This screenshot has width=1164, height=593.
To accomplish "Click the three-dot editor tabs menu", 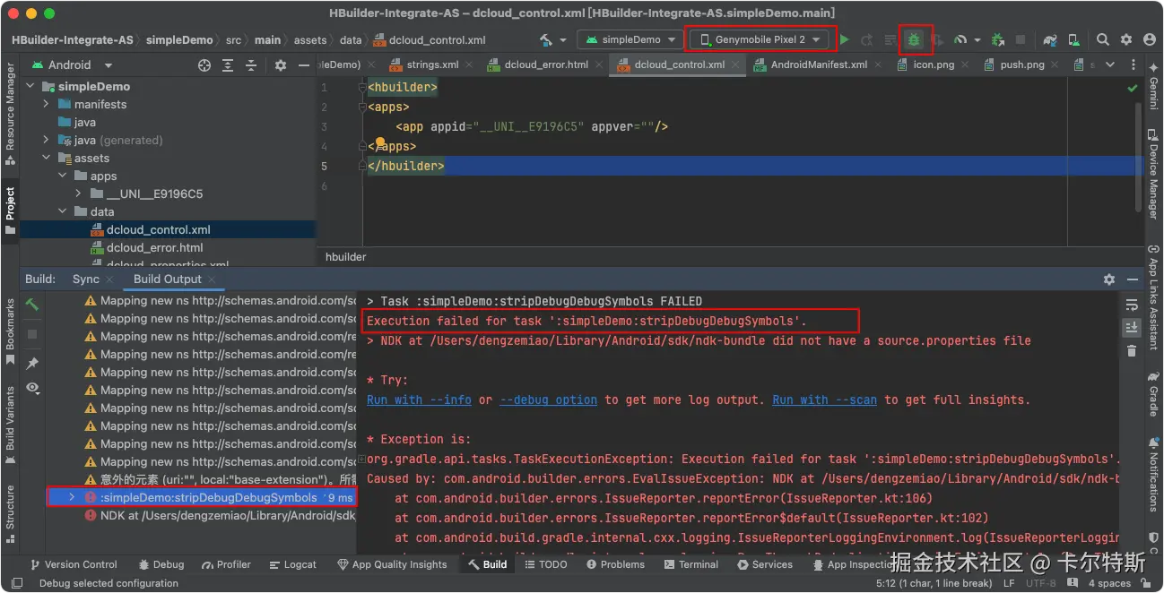I will 1132,65.
